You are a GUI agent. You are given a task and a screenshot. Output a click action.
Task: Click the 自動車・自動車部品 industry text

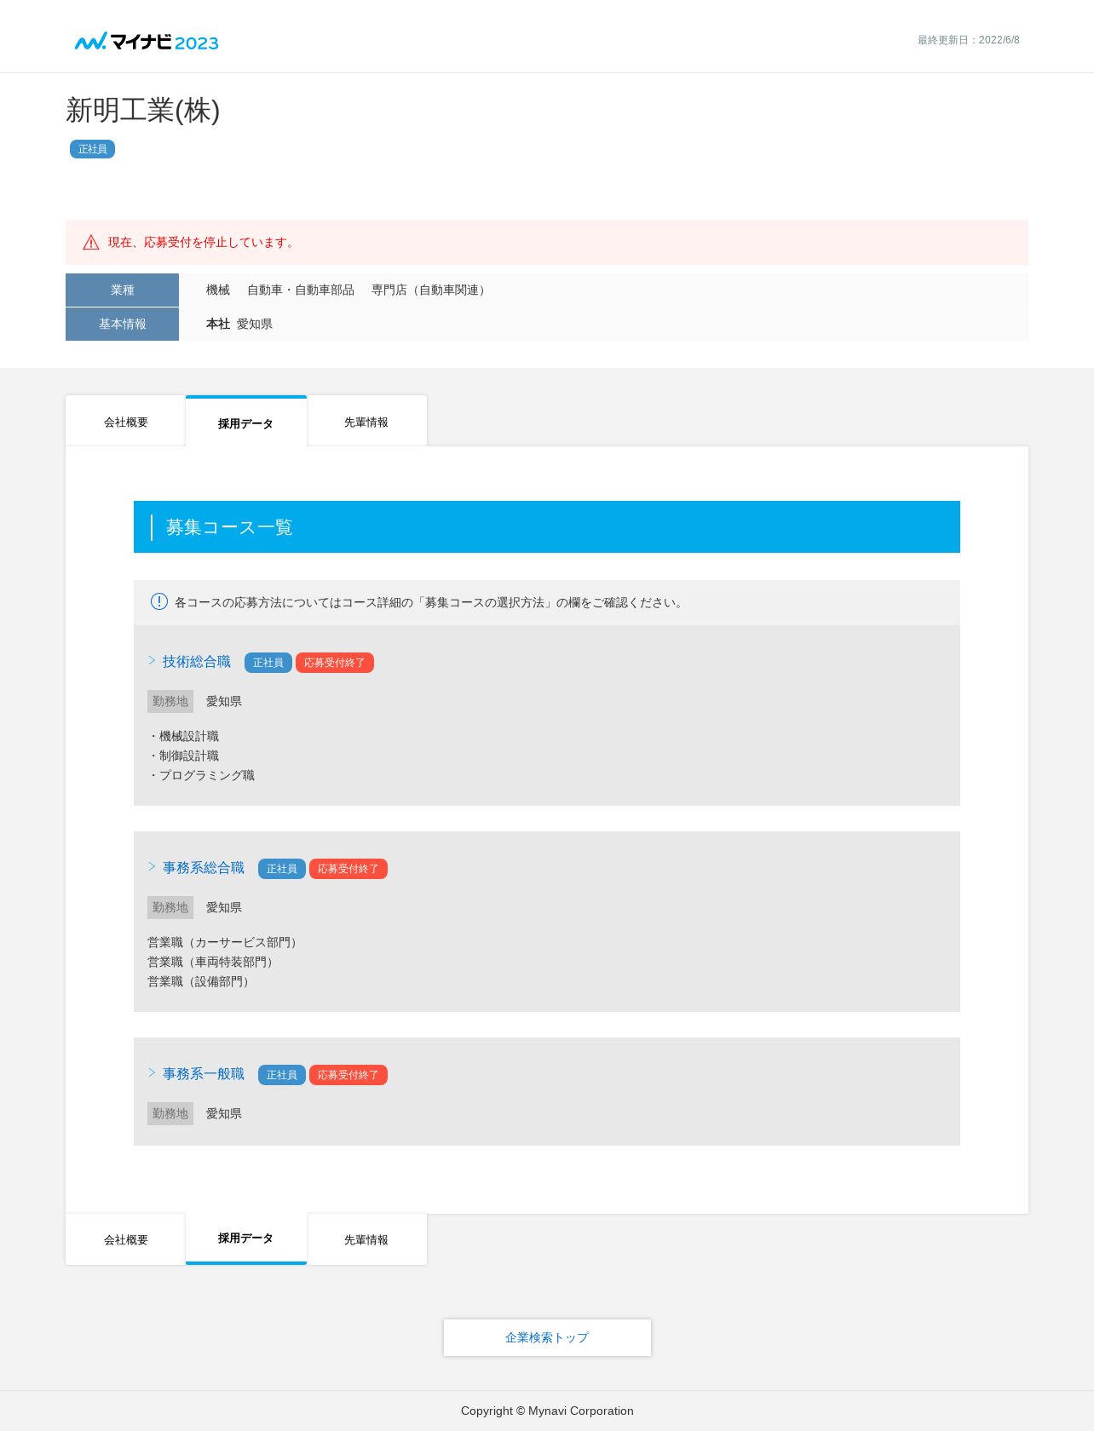[301, 290]
